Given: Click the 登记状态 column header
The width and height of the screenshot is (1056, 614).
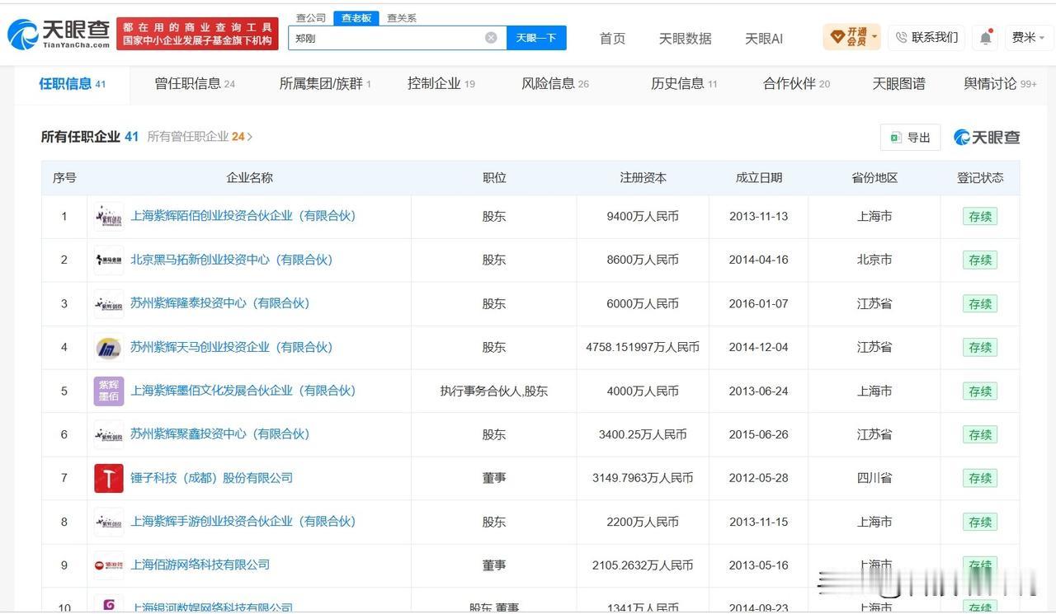Looking at the screenshot, I should click(980, 178).
